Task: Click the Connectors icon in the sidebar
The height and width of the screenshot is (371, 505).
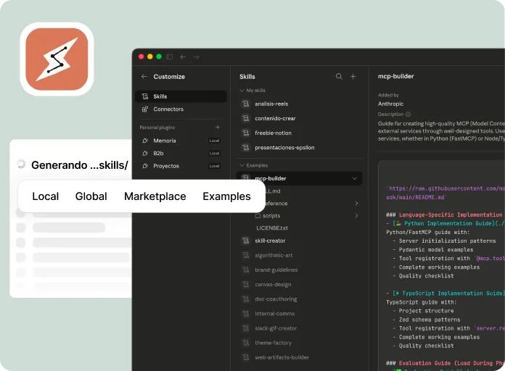Action: tap(145, 109)
